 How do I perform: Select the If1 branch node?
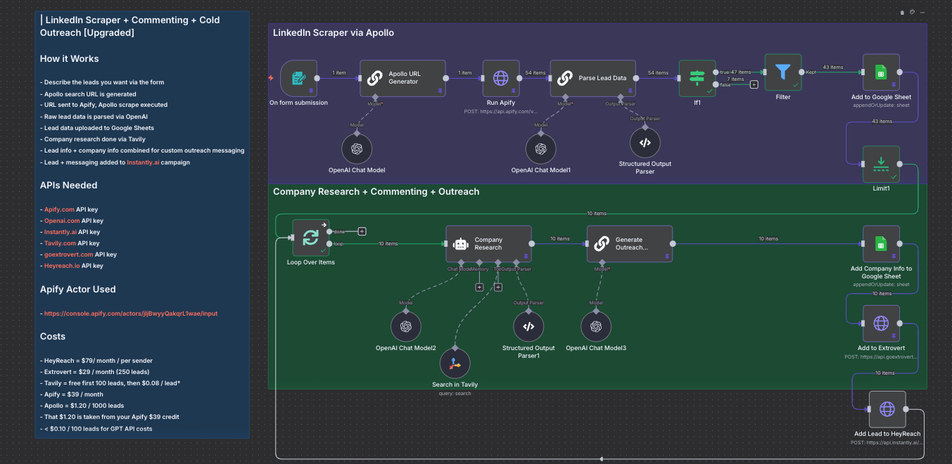[697, 78]
